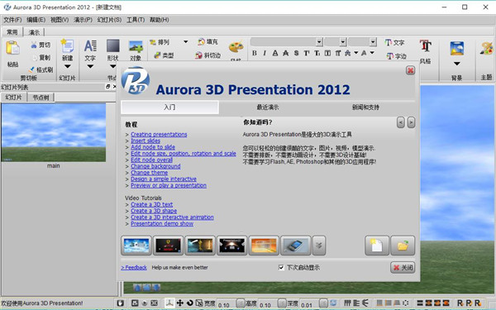Expand the 形状 node dropdown arrow
This screenshot has height=310, width=496.
pyautogui.click(x=113, y=66)
